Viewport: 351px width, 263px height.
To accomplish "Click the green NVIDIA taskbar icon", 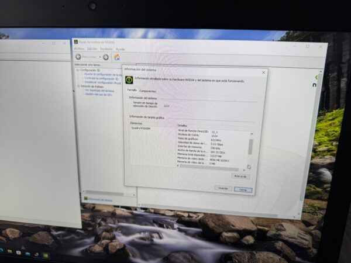I will tap(45, 255).
